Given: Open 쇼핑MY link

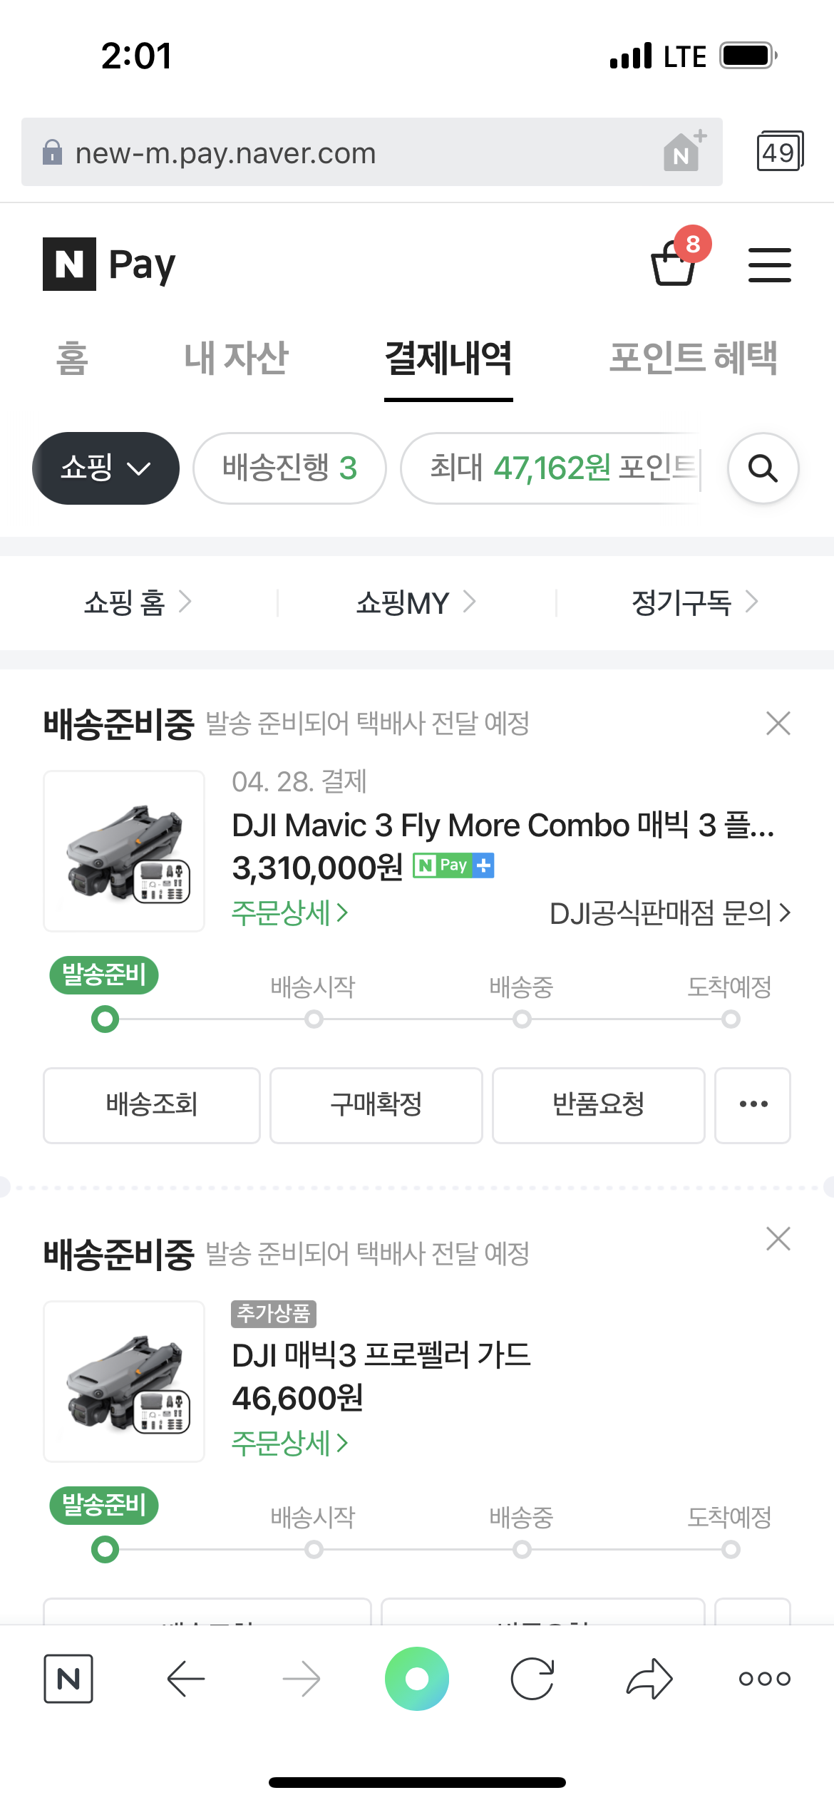Looking at the screenshot, I should click(x=416, y=603).
